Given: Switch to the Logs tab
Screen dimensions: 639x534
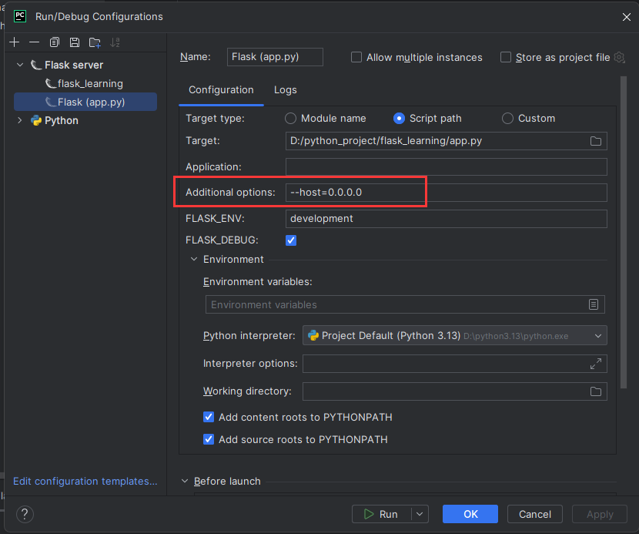Looking at the screenshot, I should coord(285,90).
